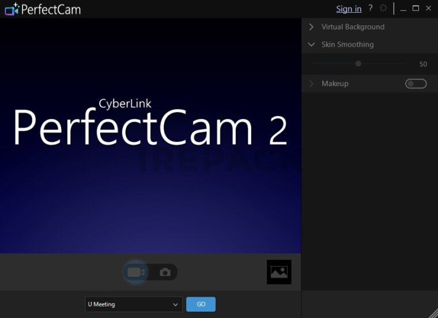Switch to video recording mode
The width and height of the screenshot is (438, 318).
(x=136, y=272)
